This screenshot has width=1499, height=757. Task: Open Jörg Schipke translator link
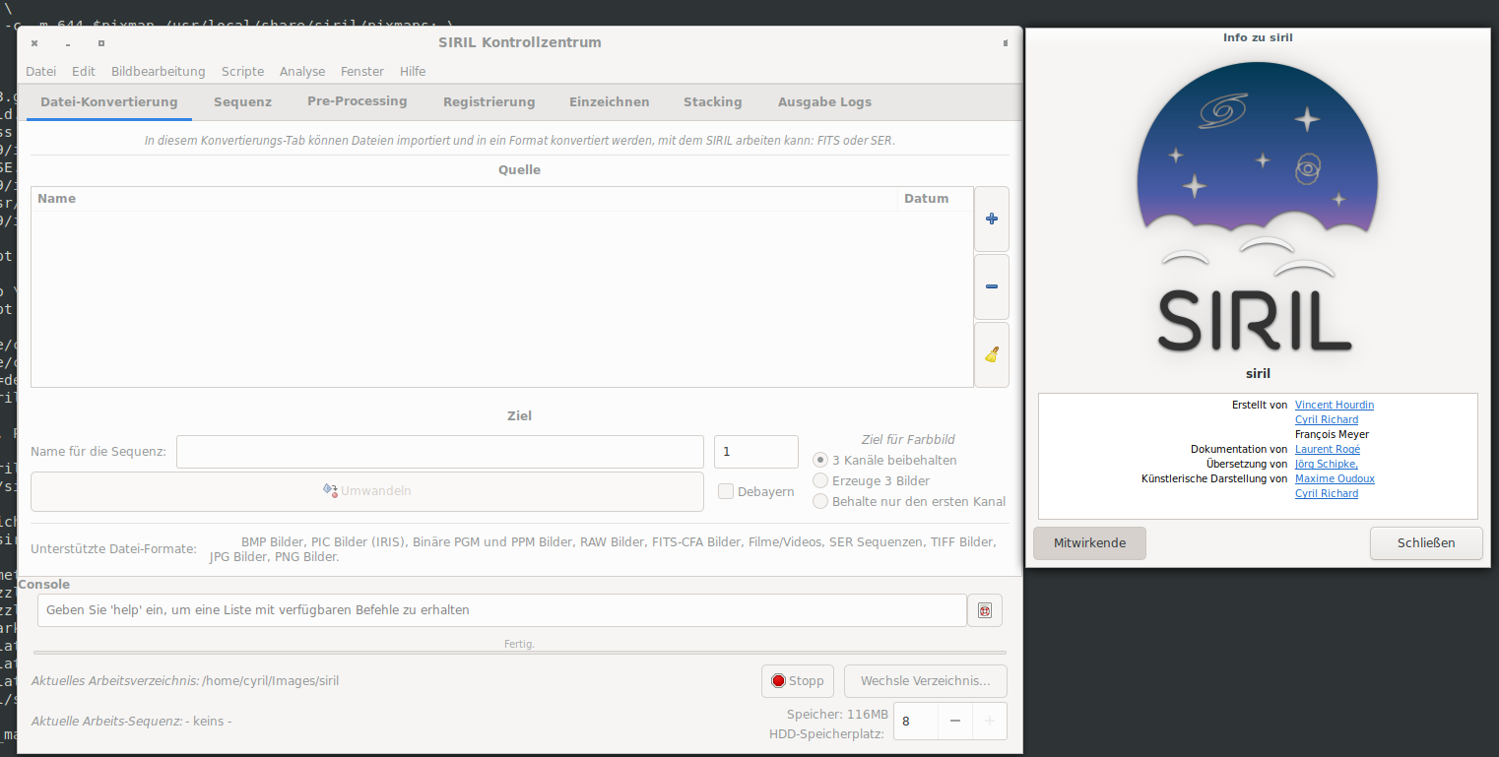1327,464
